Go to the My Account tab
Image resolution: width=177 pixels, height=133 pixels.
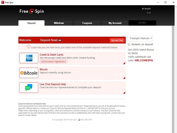click(115, 23)
